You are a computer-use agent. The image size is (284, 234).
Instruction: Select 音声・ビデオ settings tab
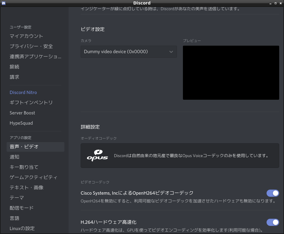coord(35,147)
